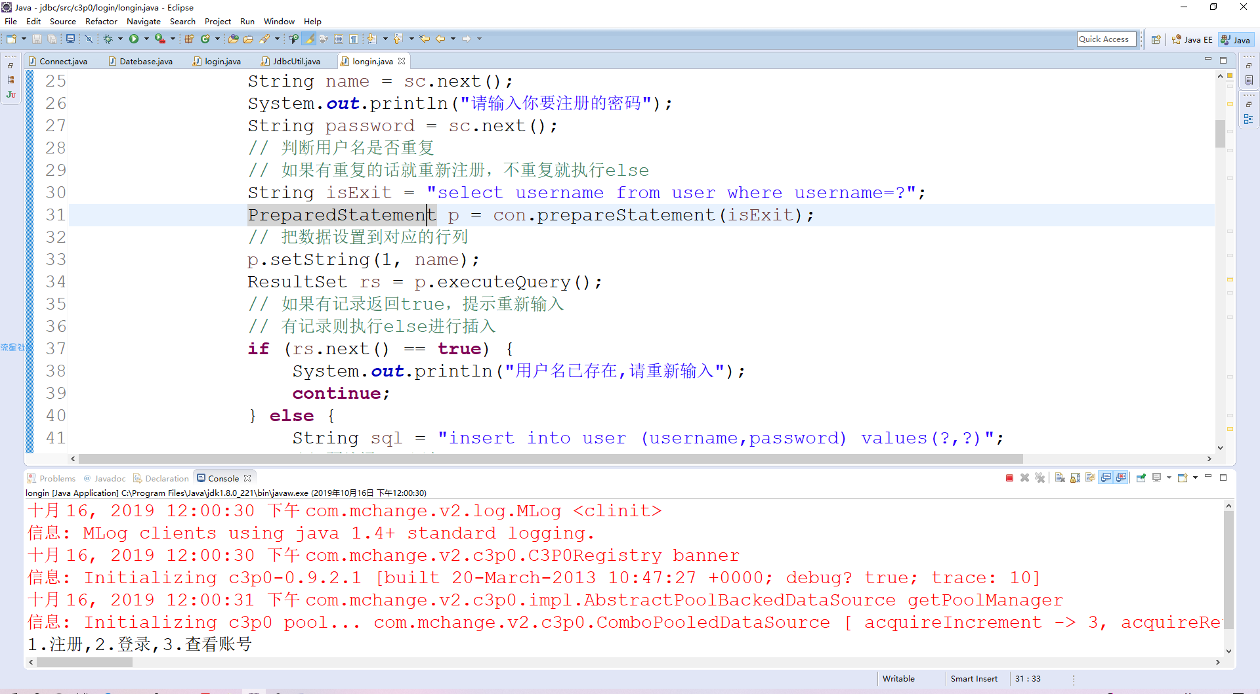Click the Next Annotation icon
1260x694 pixels.
(x=371, y=39)
